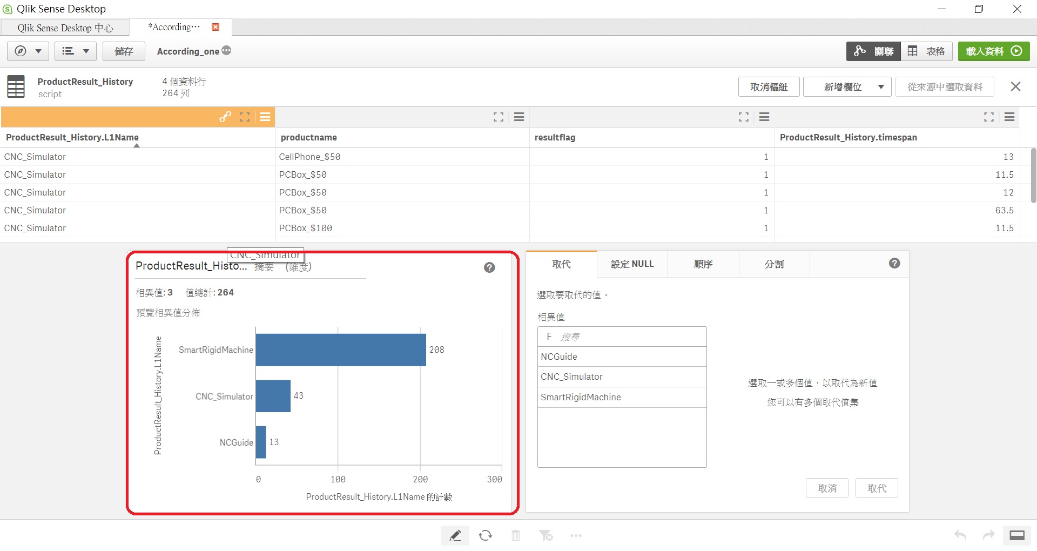Open the compass navigation menu

(x=28, y=51)
